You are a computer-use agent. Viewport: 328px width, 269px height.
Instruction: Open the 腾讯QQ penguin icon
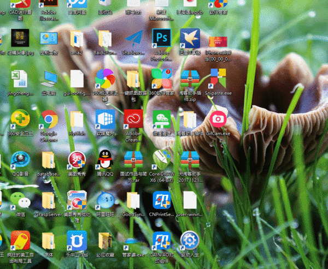(105, 159)
